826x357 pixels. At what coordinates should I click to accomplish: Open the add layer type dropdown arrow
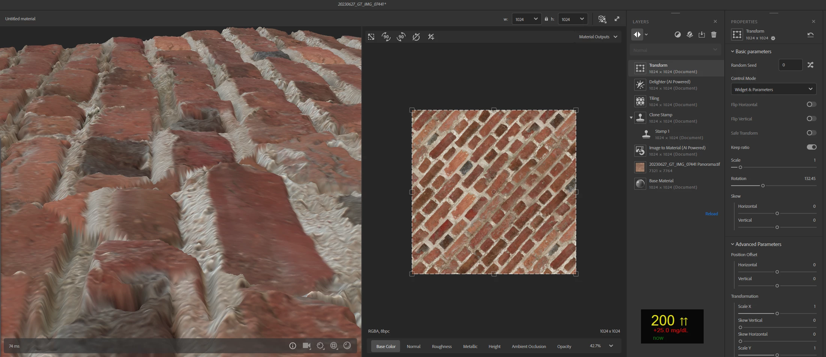646,34
